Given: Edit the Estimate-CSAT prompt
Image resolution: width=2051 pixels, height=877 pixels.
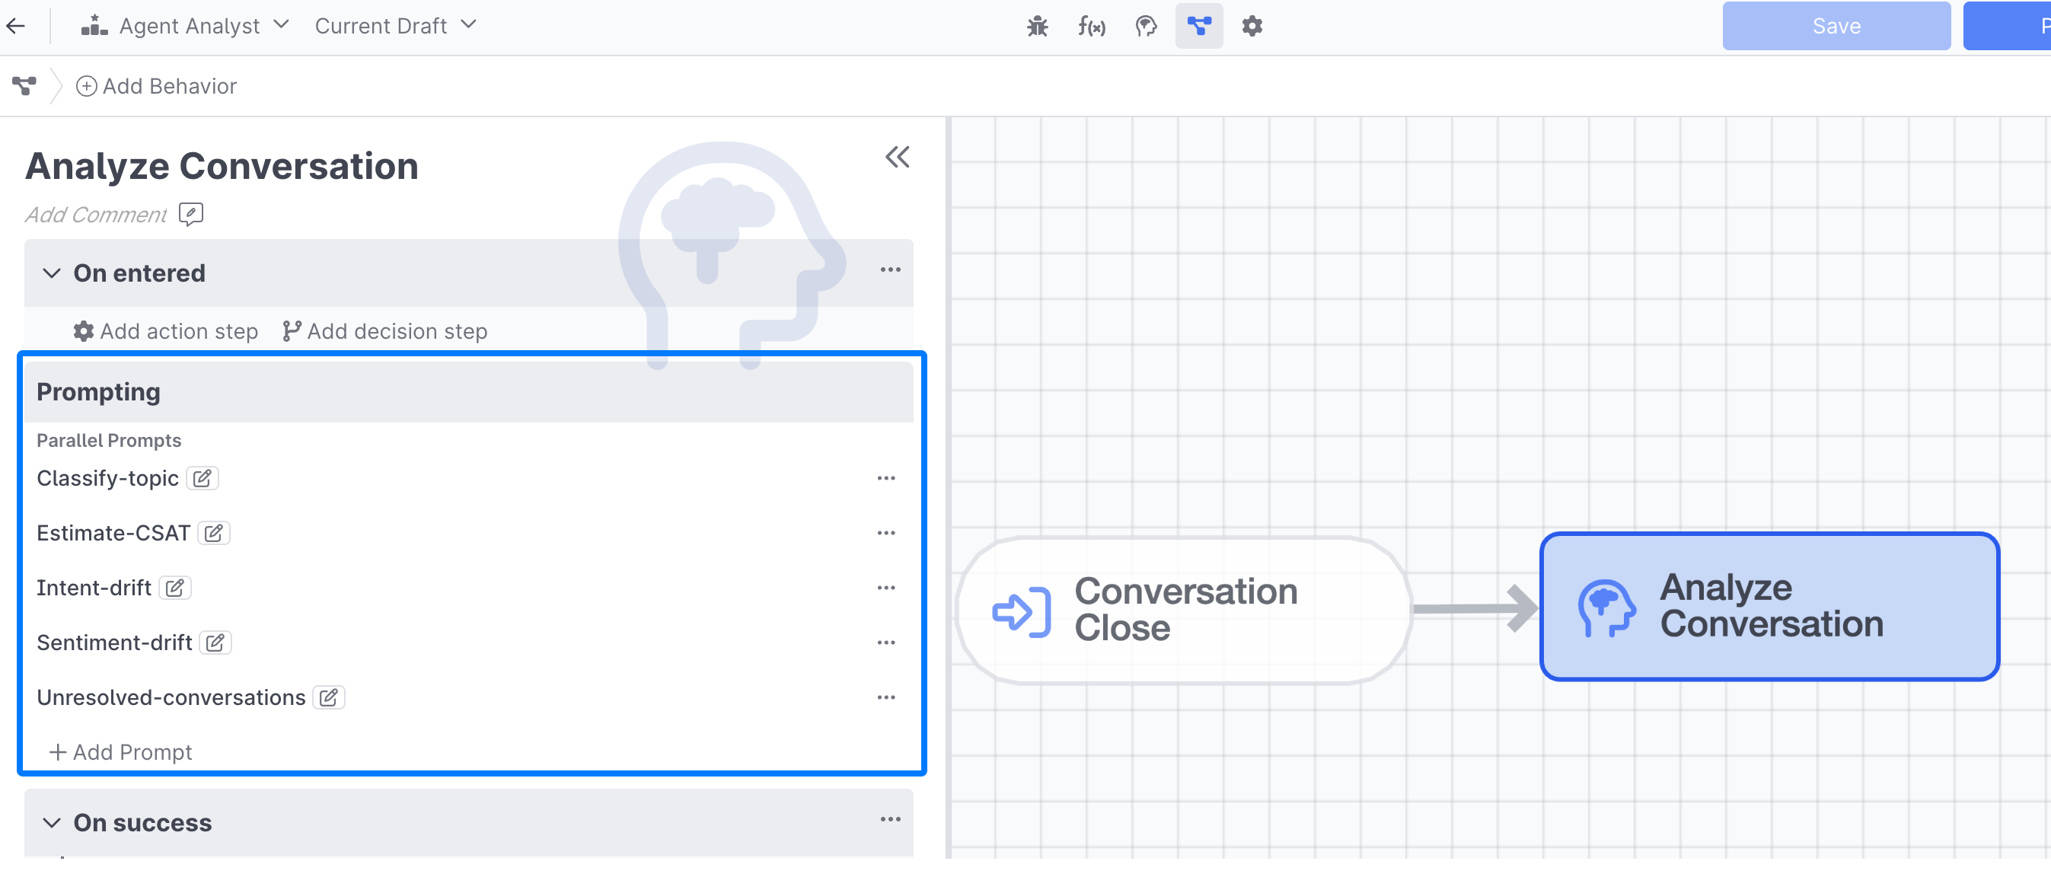Looking at the screenshot, I should tap(213, 533).
